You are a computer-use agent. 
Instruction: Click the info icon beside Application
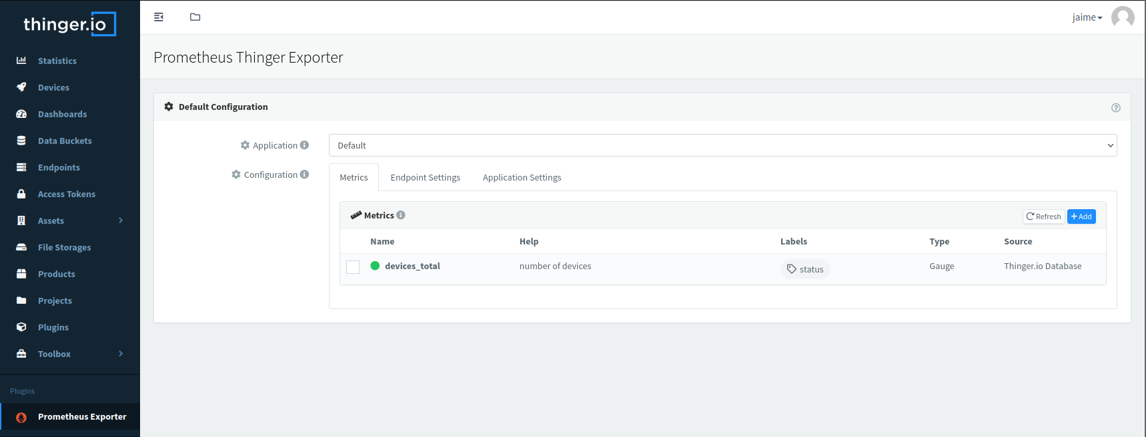point(304,145)
